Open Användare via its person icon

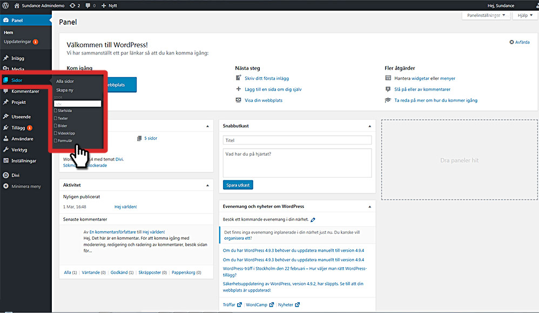(6, 138)
